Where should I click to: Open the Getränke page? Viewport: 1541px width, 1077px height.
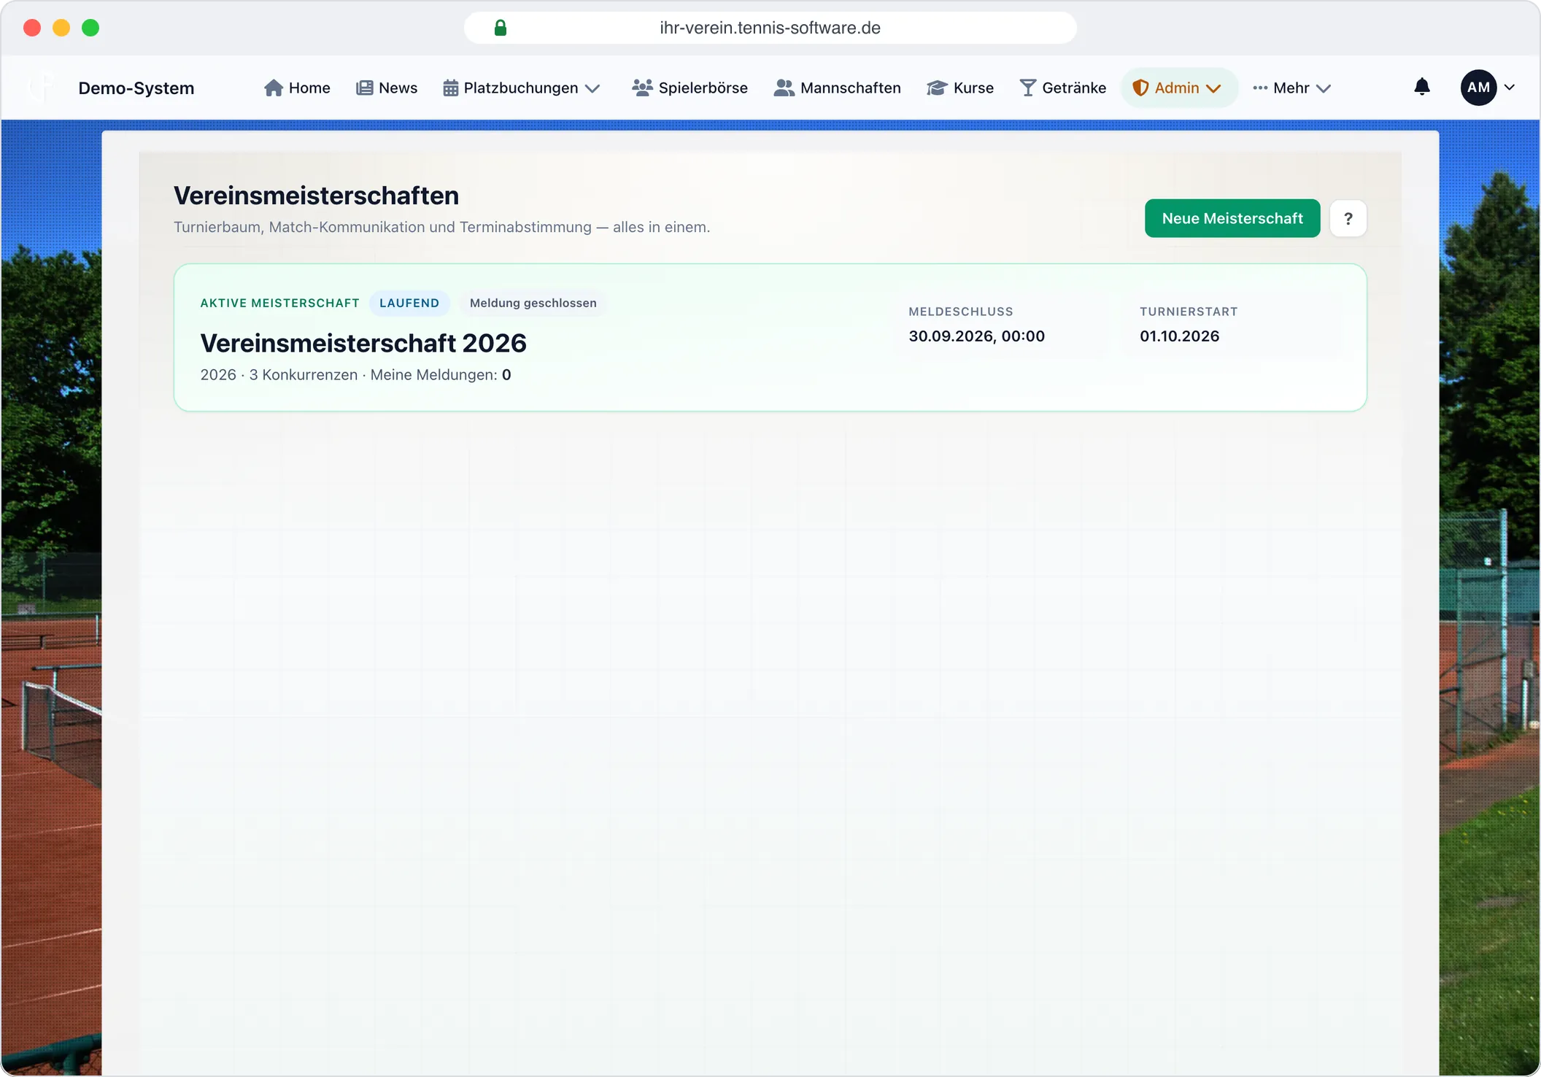(x=1063, y=88)
